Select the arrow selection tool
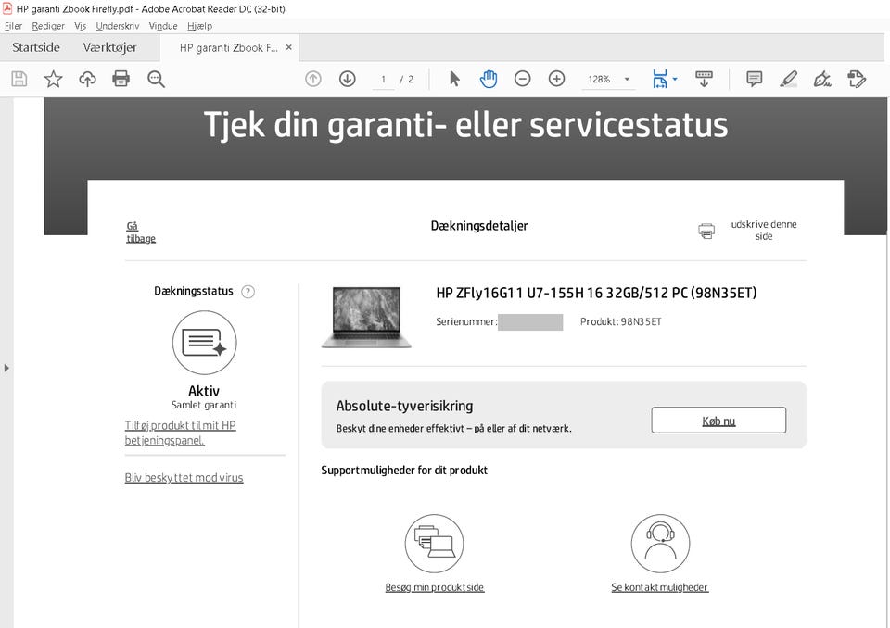The height and width of the screenshot is (628, 890). (x=454, y=79)
